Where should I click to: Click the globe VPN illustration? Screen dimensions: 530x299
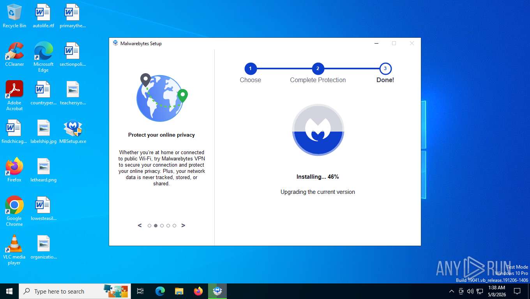(162, 97)
